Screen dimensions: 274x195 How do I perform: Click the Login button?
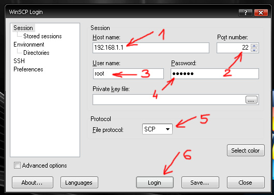coord(155,183)
